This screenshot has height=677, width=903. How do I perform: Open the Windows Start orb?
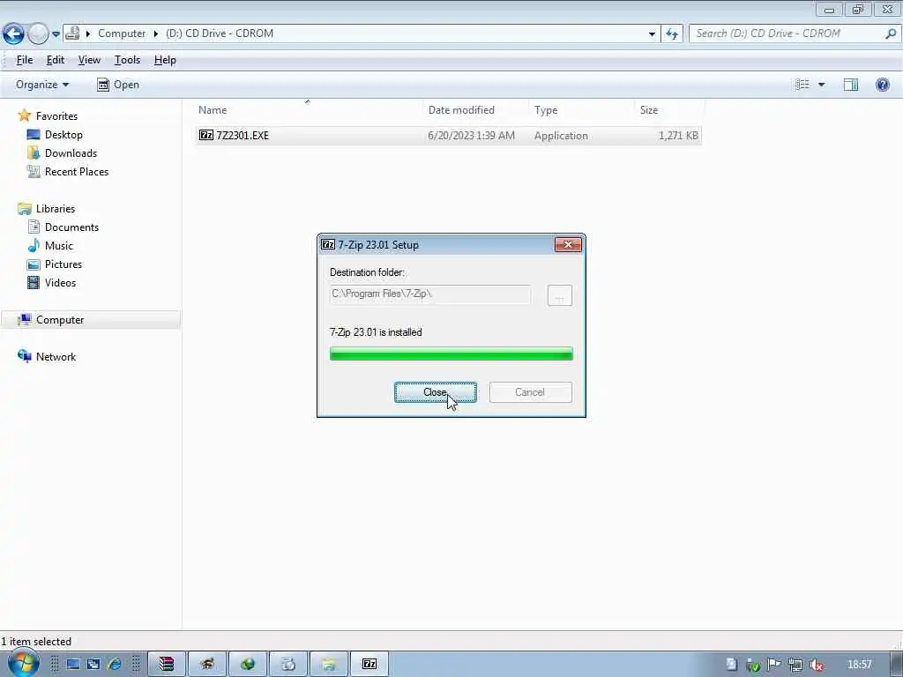[x=22, y=665]
